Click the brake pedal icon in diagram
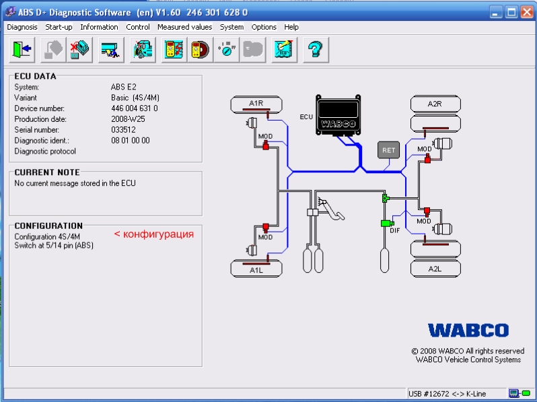Screen dimensions: 537x402 (331, 208)
